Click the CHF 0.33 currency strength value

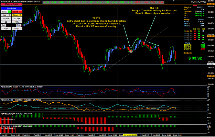(111, 2)
